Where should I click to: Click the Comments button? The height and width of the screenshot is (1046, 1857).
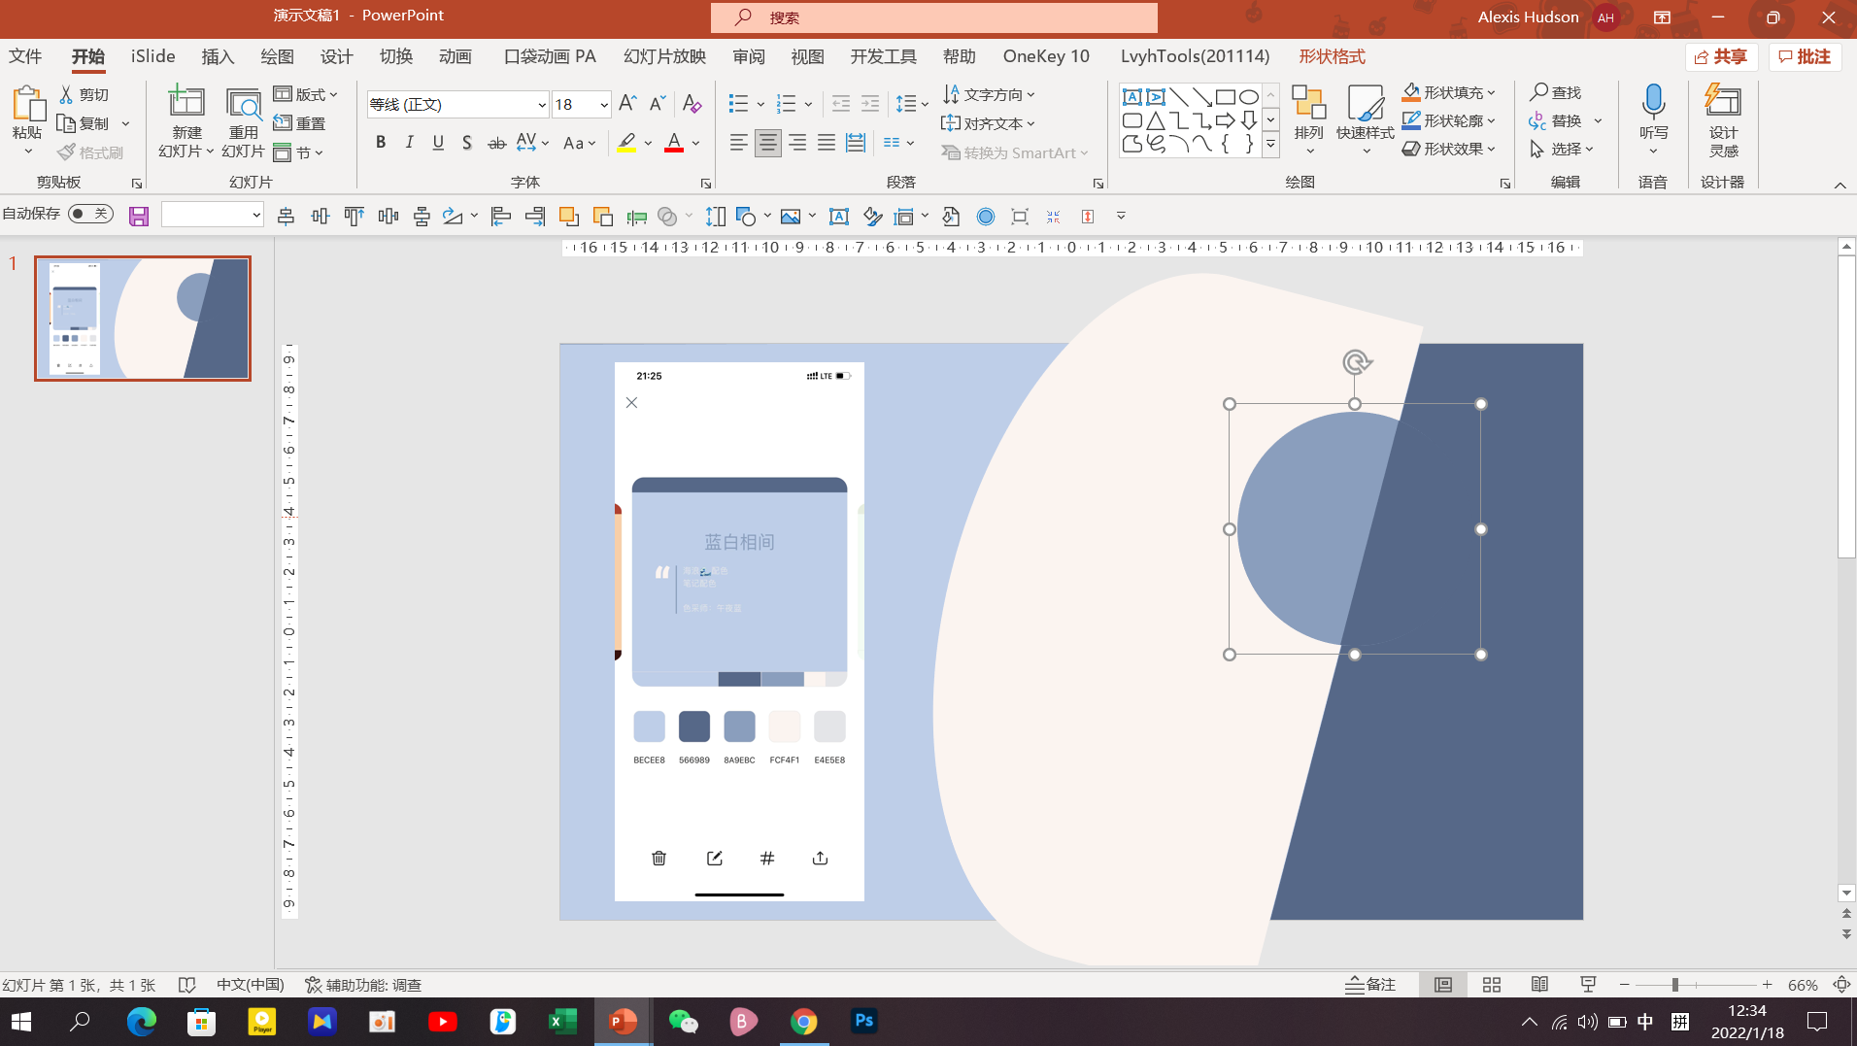click(1805, 56)
